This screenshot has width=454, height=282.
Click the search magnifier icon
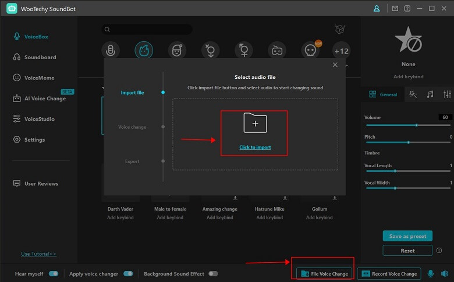107,30
